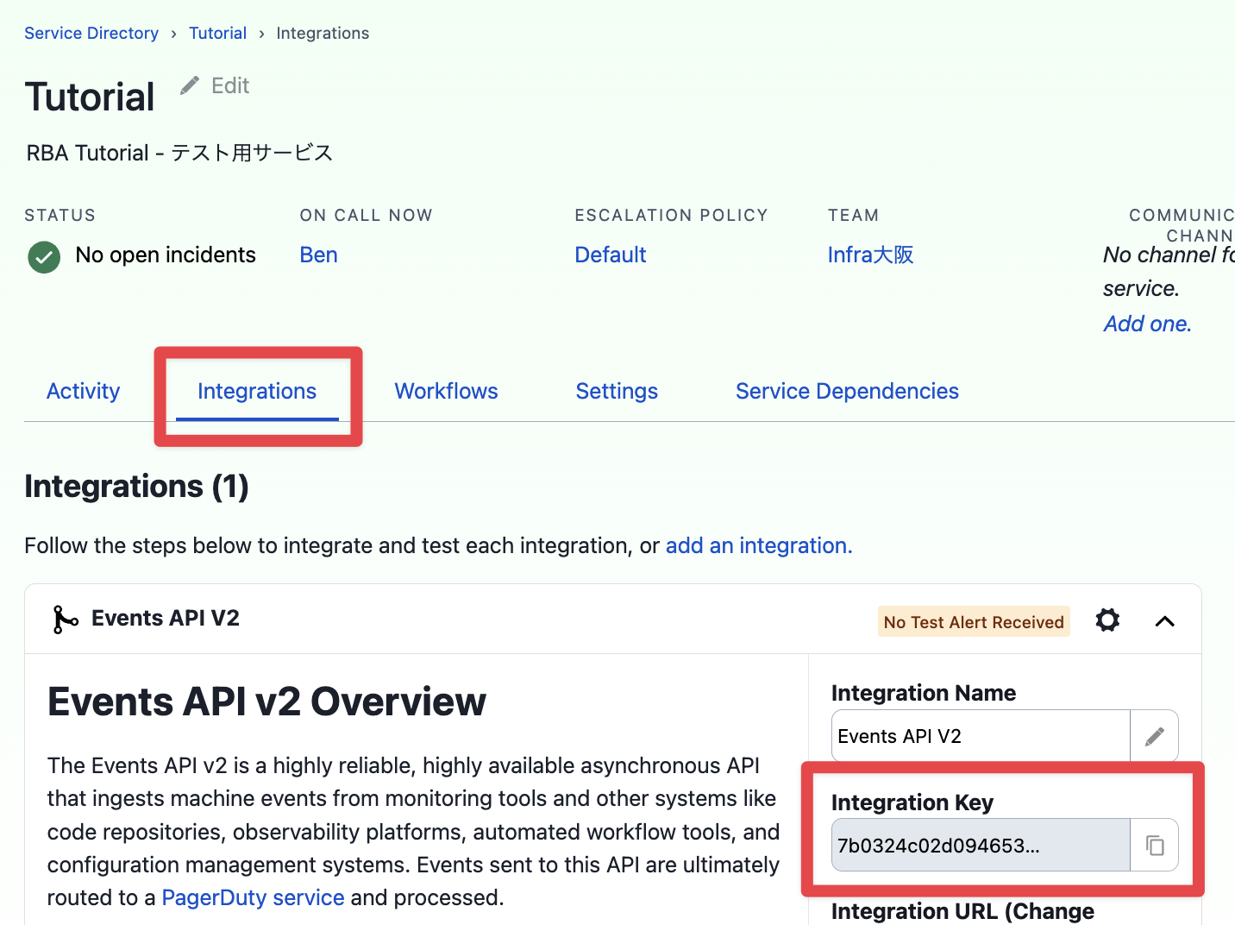Open the Service Dependencies tab

click(x=847, y=391)
